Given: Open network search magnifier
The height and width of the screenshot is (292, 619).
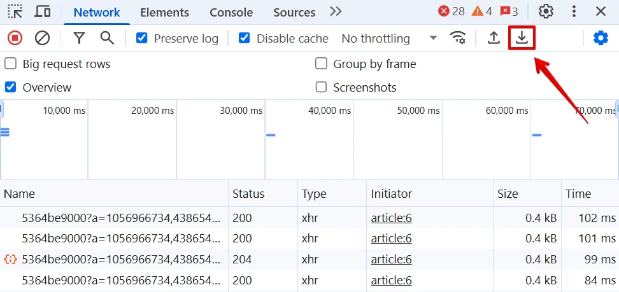Looking at the screenshot, I should tap(107, 38).
